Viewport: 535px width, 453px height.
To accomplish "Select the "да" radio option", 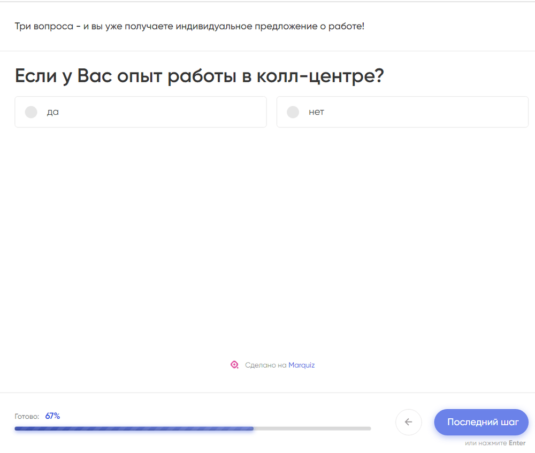I will [x=141, y=112].
